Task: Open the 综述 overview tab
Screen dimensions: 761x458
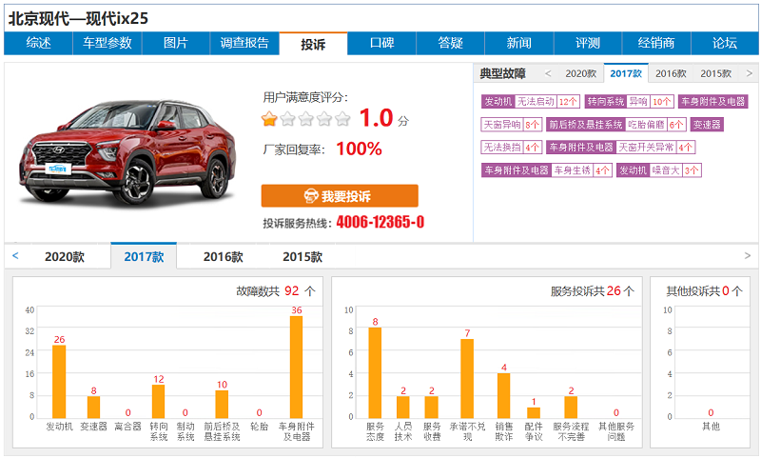Action: tap(38, 43)
